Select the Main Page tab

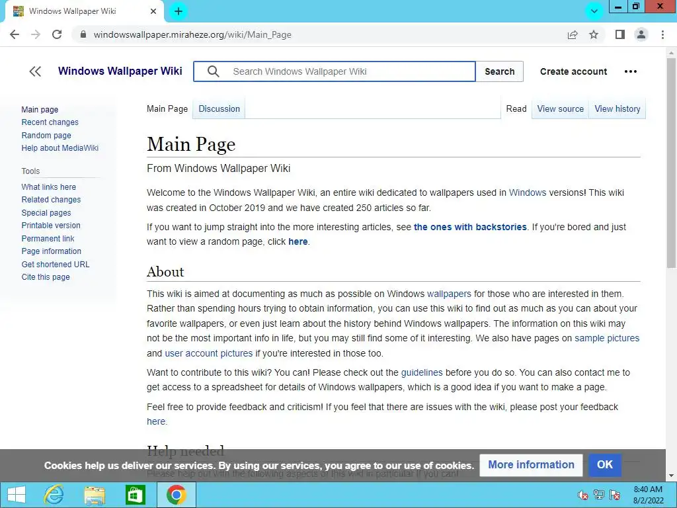167,109
